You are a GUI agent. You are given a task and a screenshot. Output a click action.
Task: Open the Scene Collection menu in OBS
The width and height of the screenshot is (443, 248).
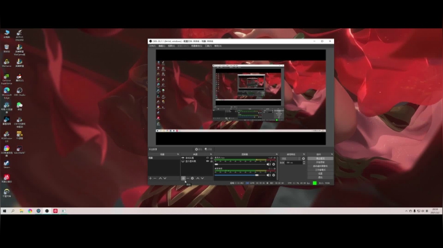(x=197, y=46)
